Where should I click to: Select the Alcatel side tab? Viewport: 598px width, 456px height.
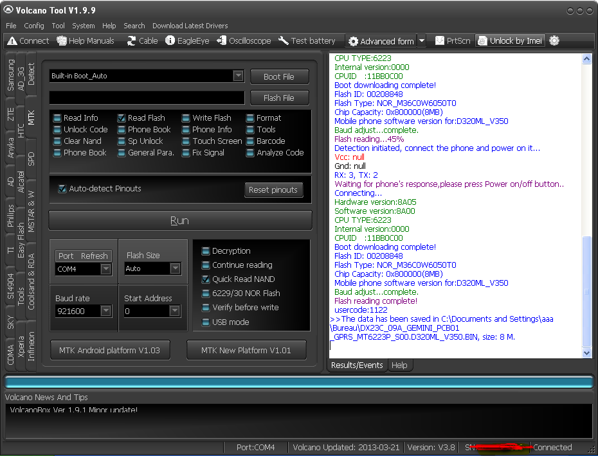pyautogui.click(x=21, y=182)
